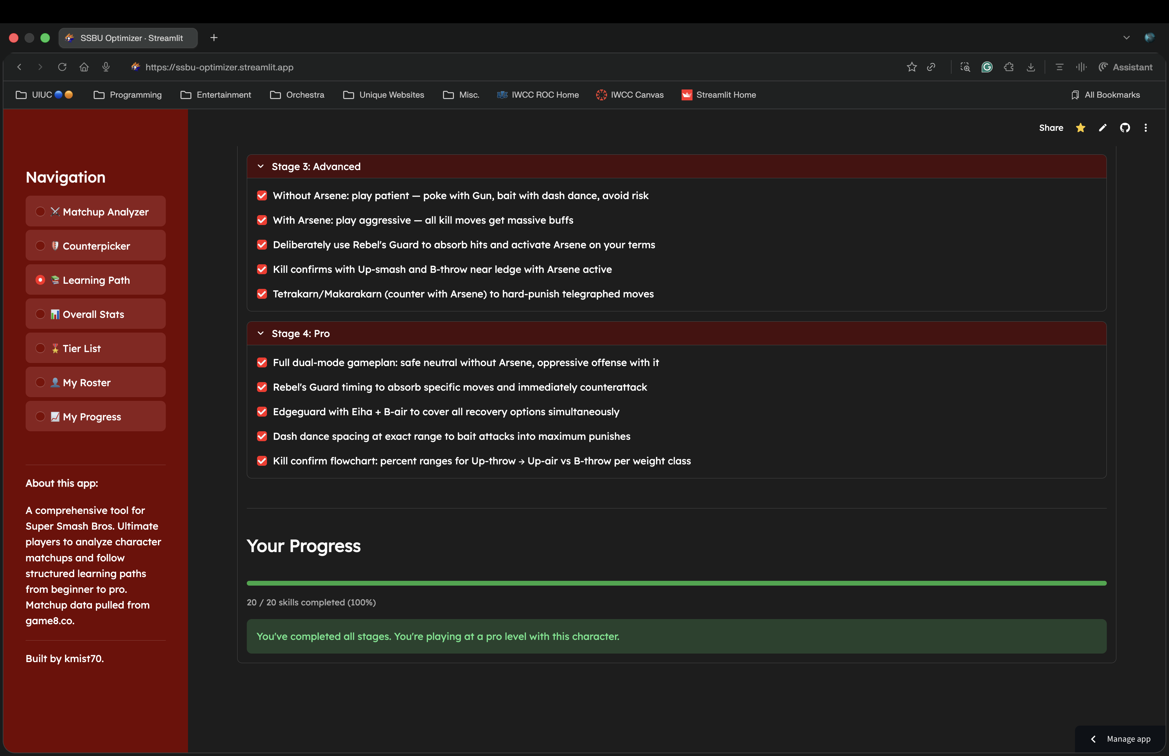Select My Progress navigation option
1169x756 pixels.
[95, 416]
